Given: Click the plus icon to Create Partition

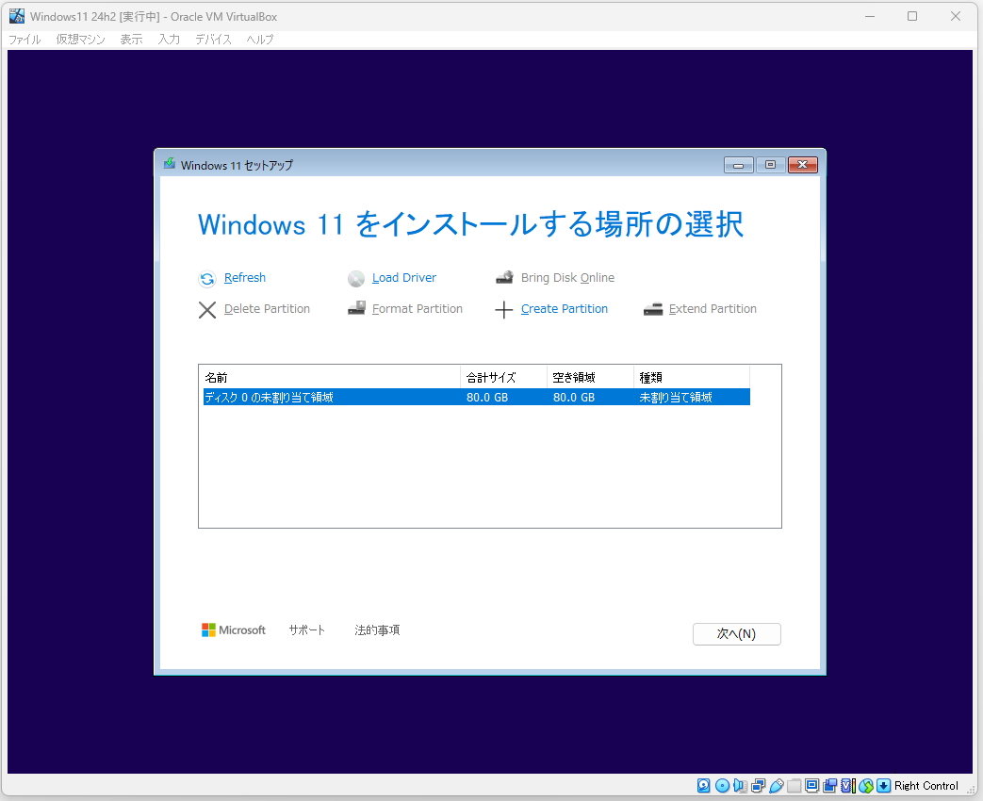Looking at the screenshot, I should pos(504,309).
